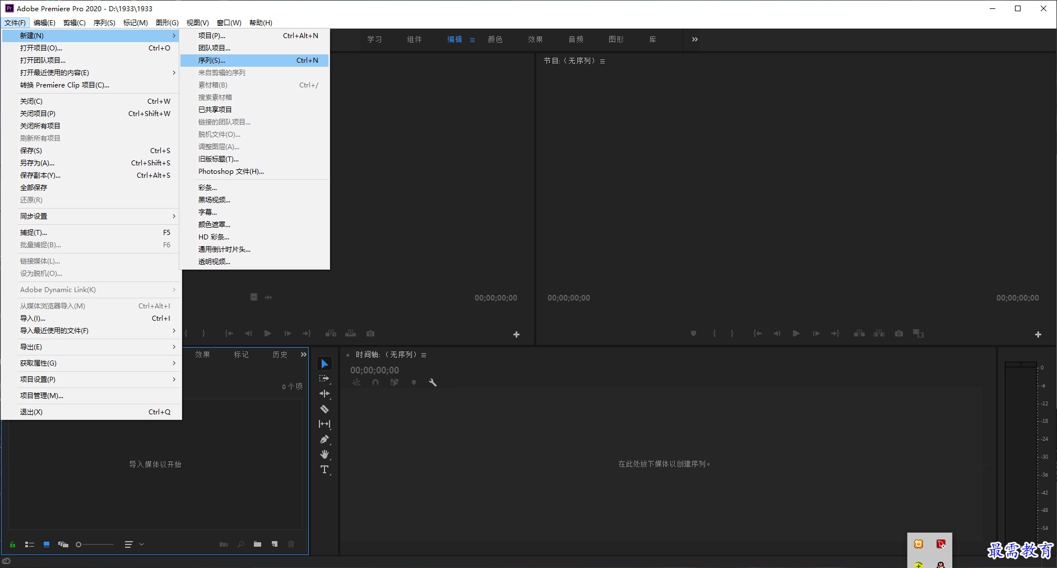Choose Photoshop 文件(H)... menu item
The image size is (1057, 568).
pyautogui.click(x=254, y=171)
